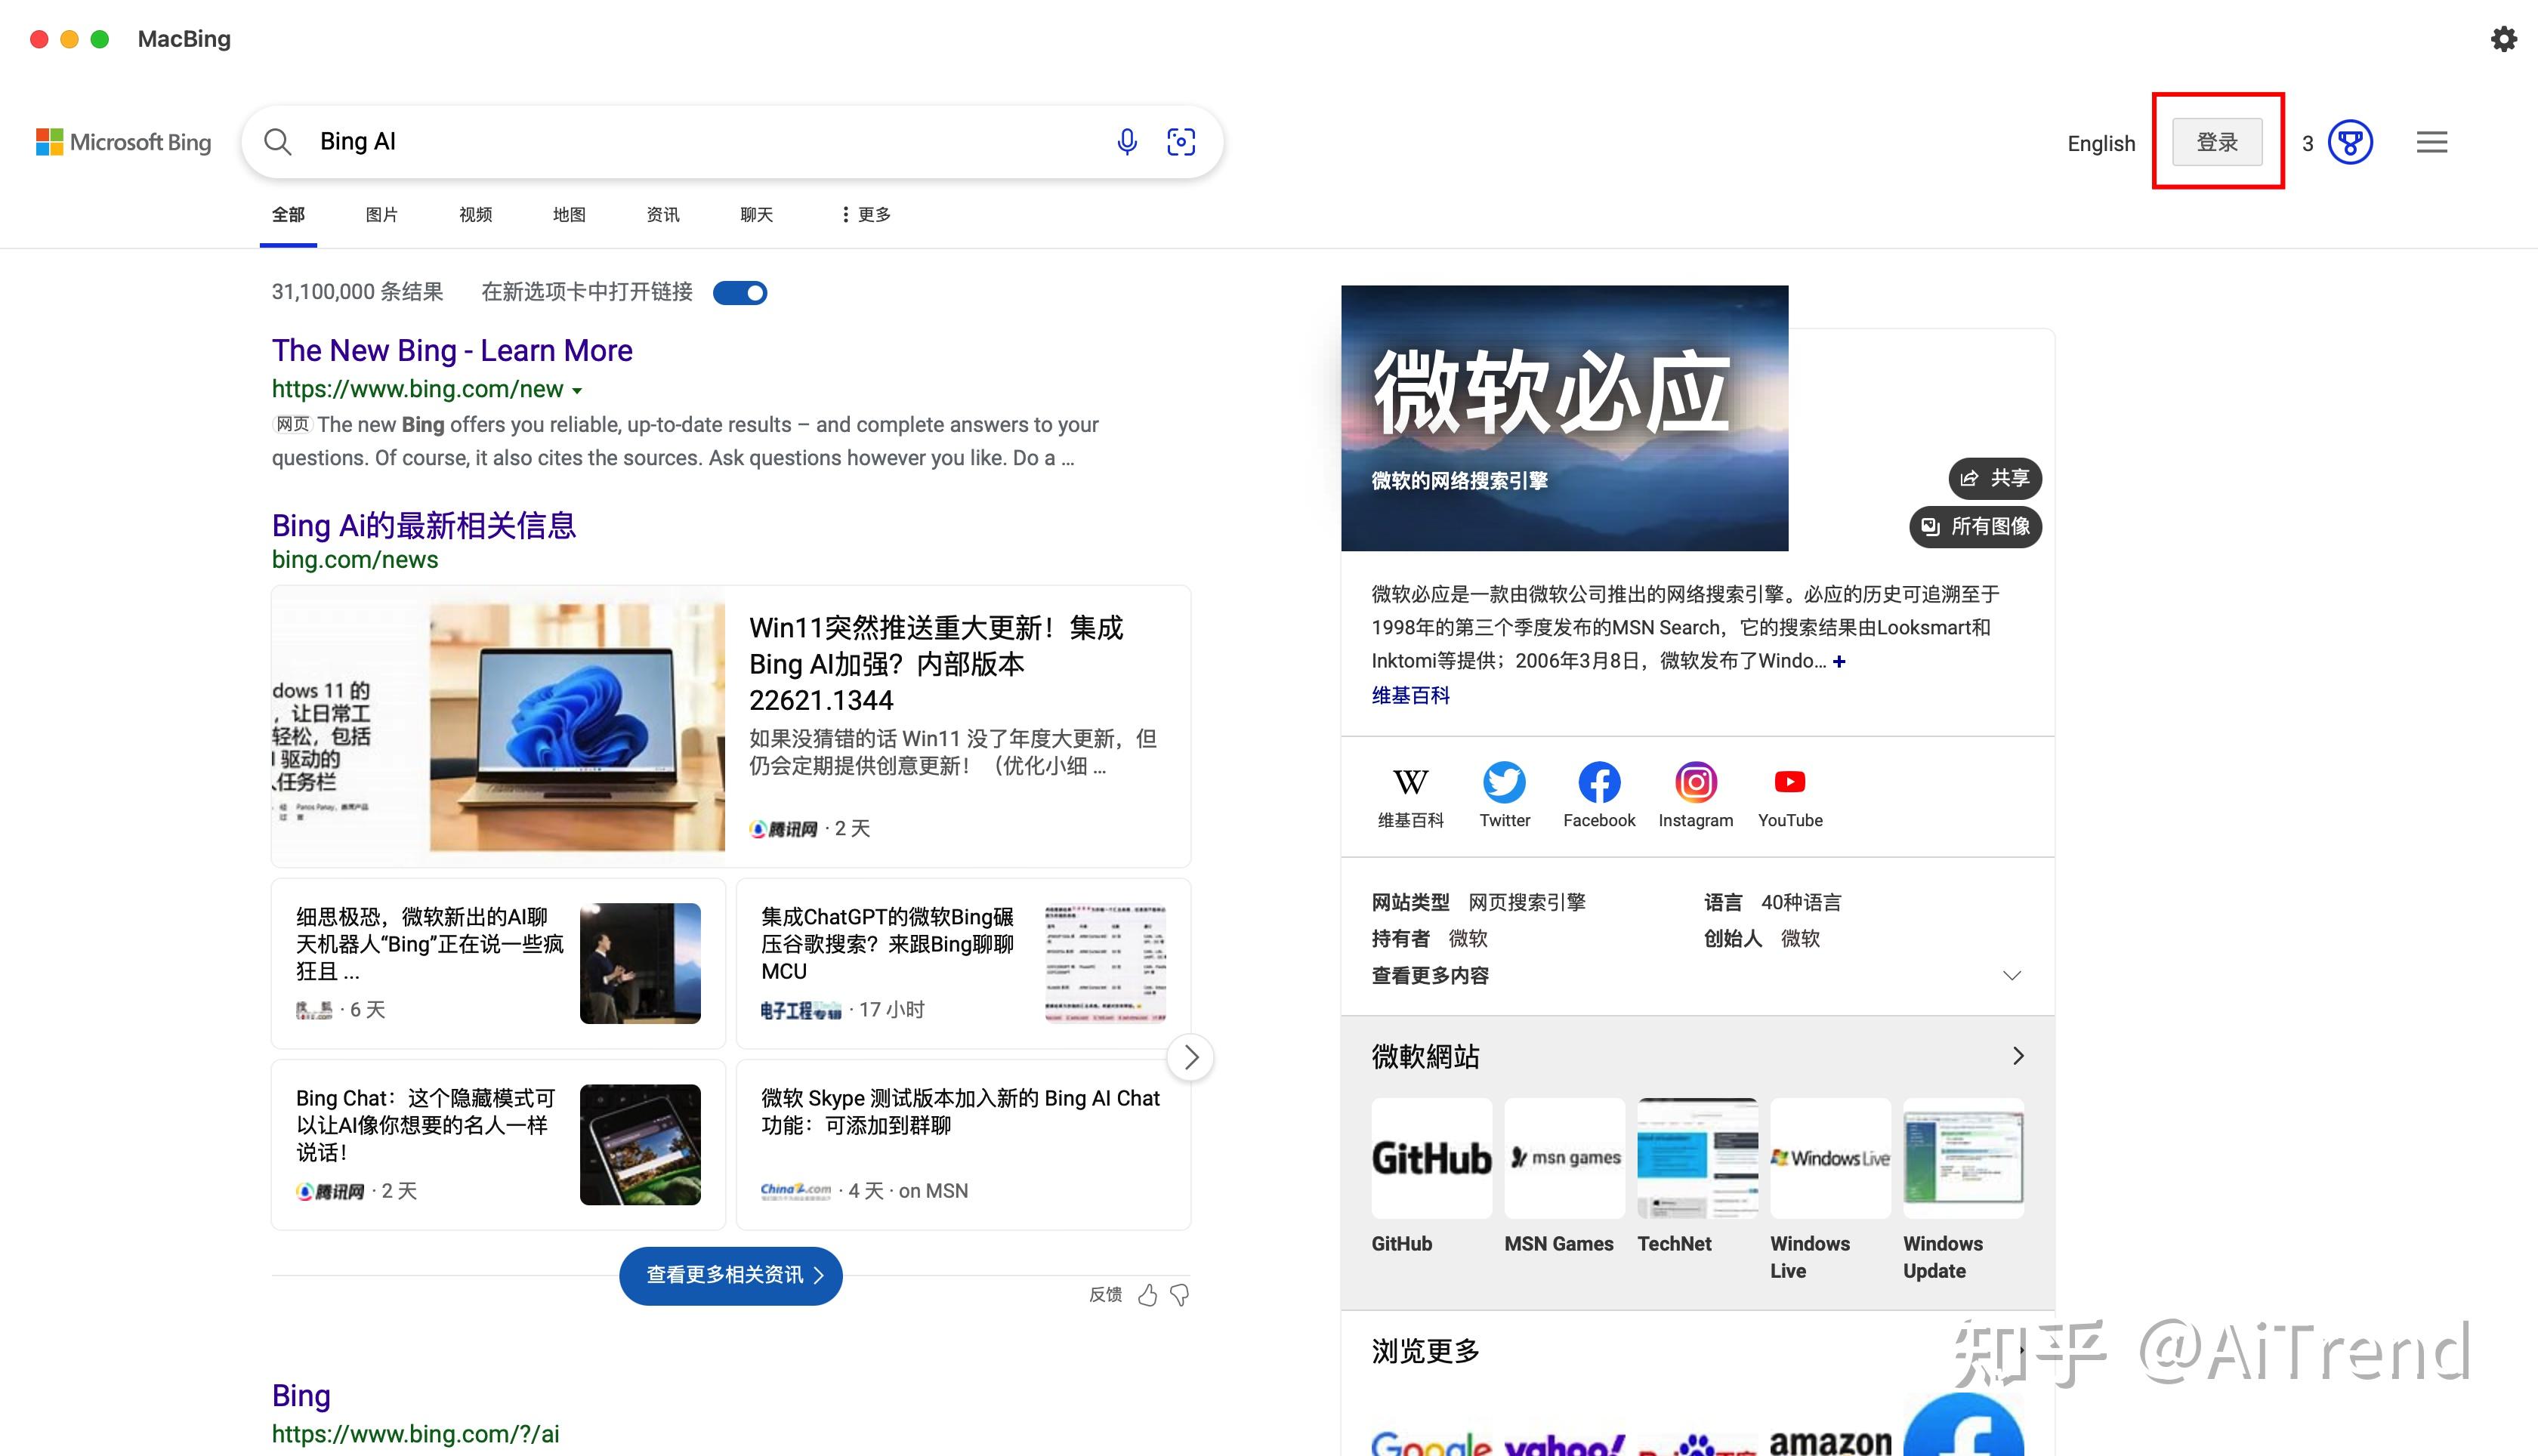Open the YouTube channel icon

1789,782
